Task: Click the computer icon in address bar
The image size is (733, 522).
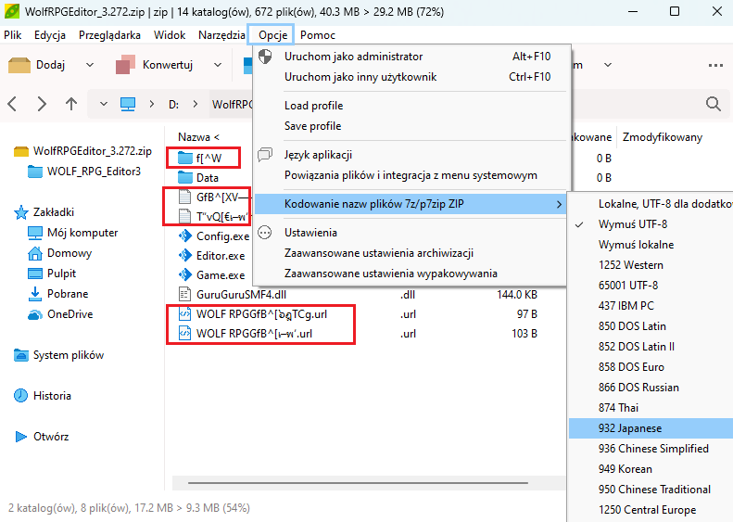Action: click(129, 104)
